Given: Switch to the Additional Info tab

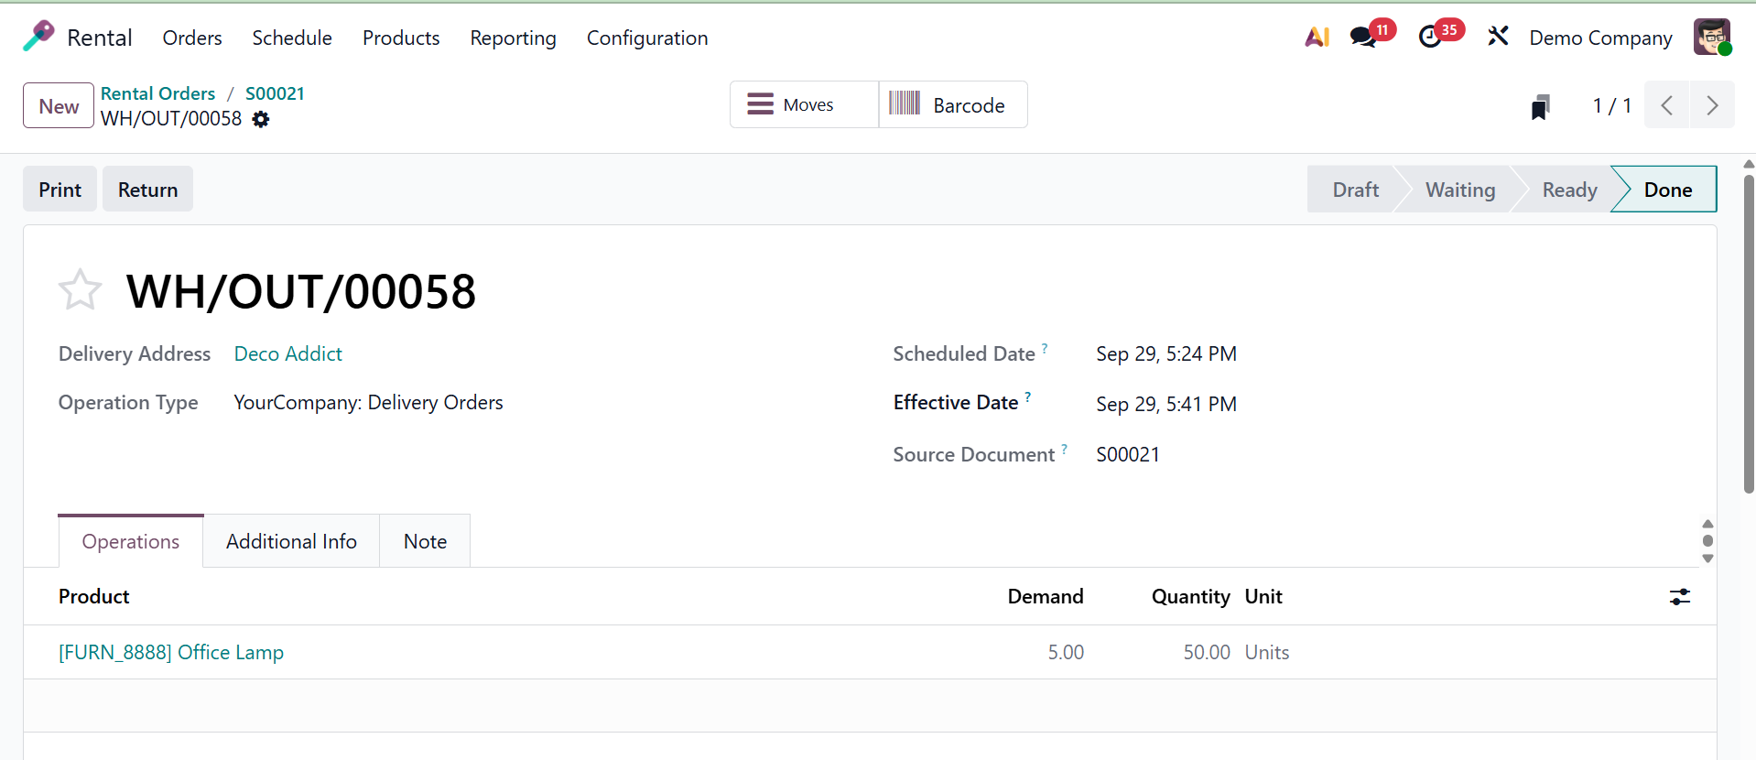Looking at the screenshot, I should (291, 541).
